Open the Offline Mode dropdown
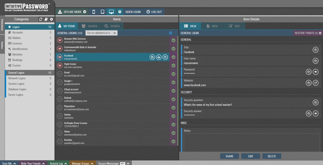This screenshot has width=323, height=165. point(72,12)
